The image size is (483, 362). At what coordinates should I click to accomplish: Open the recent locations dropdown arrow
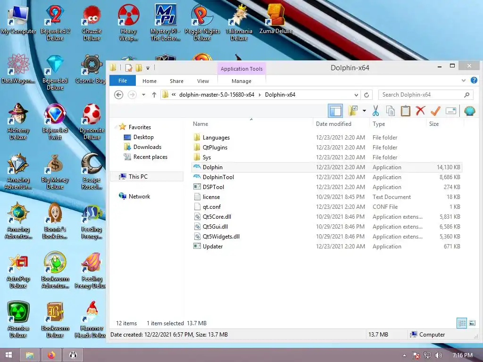(143, 95)
